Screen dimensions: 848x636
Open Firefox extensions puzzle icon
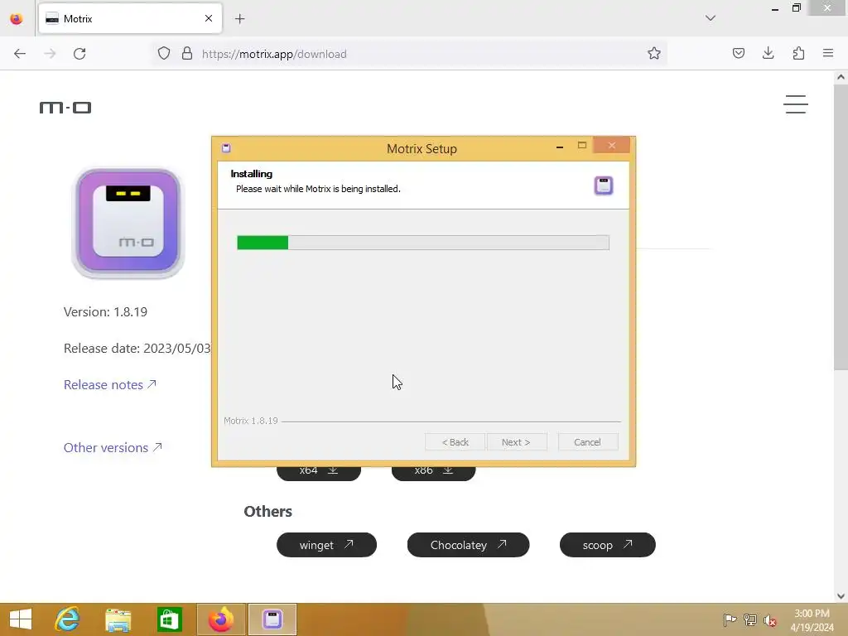tap(798, 54)
